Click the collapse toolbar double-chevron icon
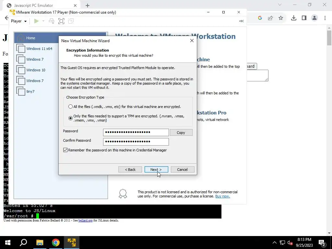This screenshot has height=249, width=332. 241,21
